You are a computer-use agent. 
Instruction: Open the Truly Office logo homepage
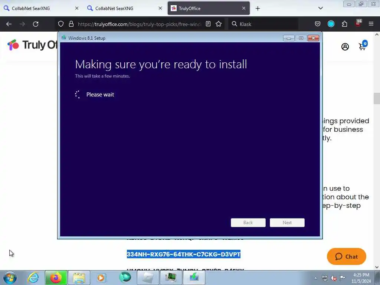[x=32, y=45]
